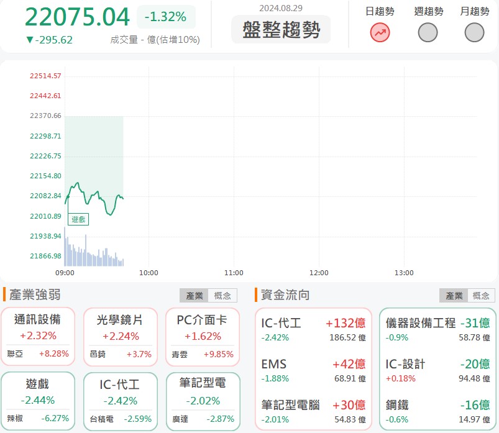Click 儀器設備工程 -31億 outflow row
Screen dimensions: 499x433
point(437,329)
